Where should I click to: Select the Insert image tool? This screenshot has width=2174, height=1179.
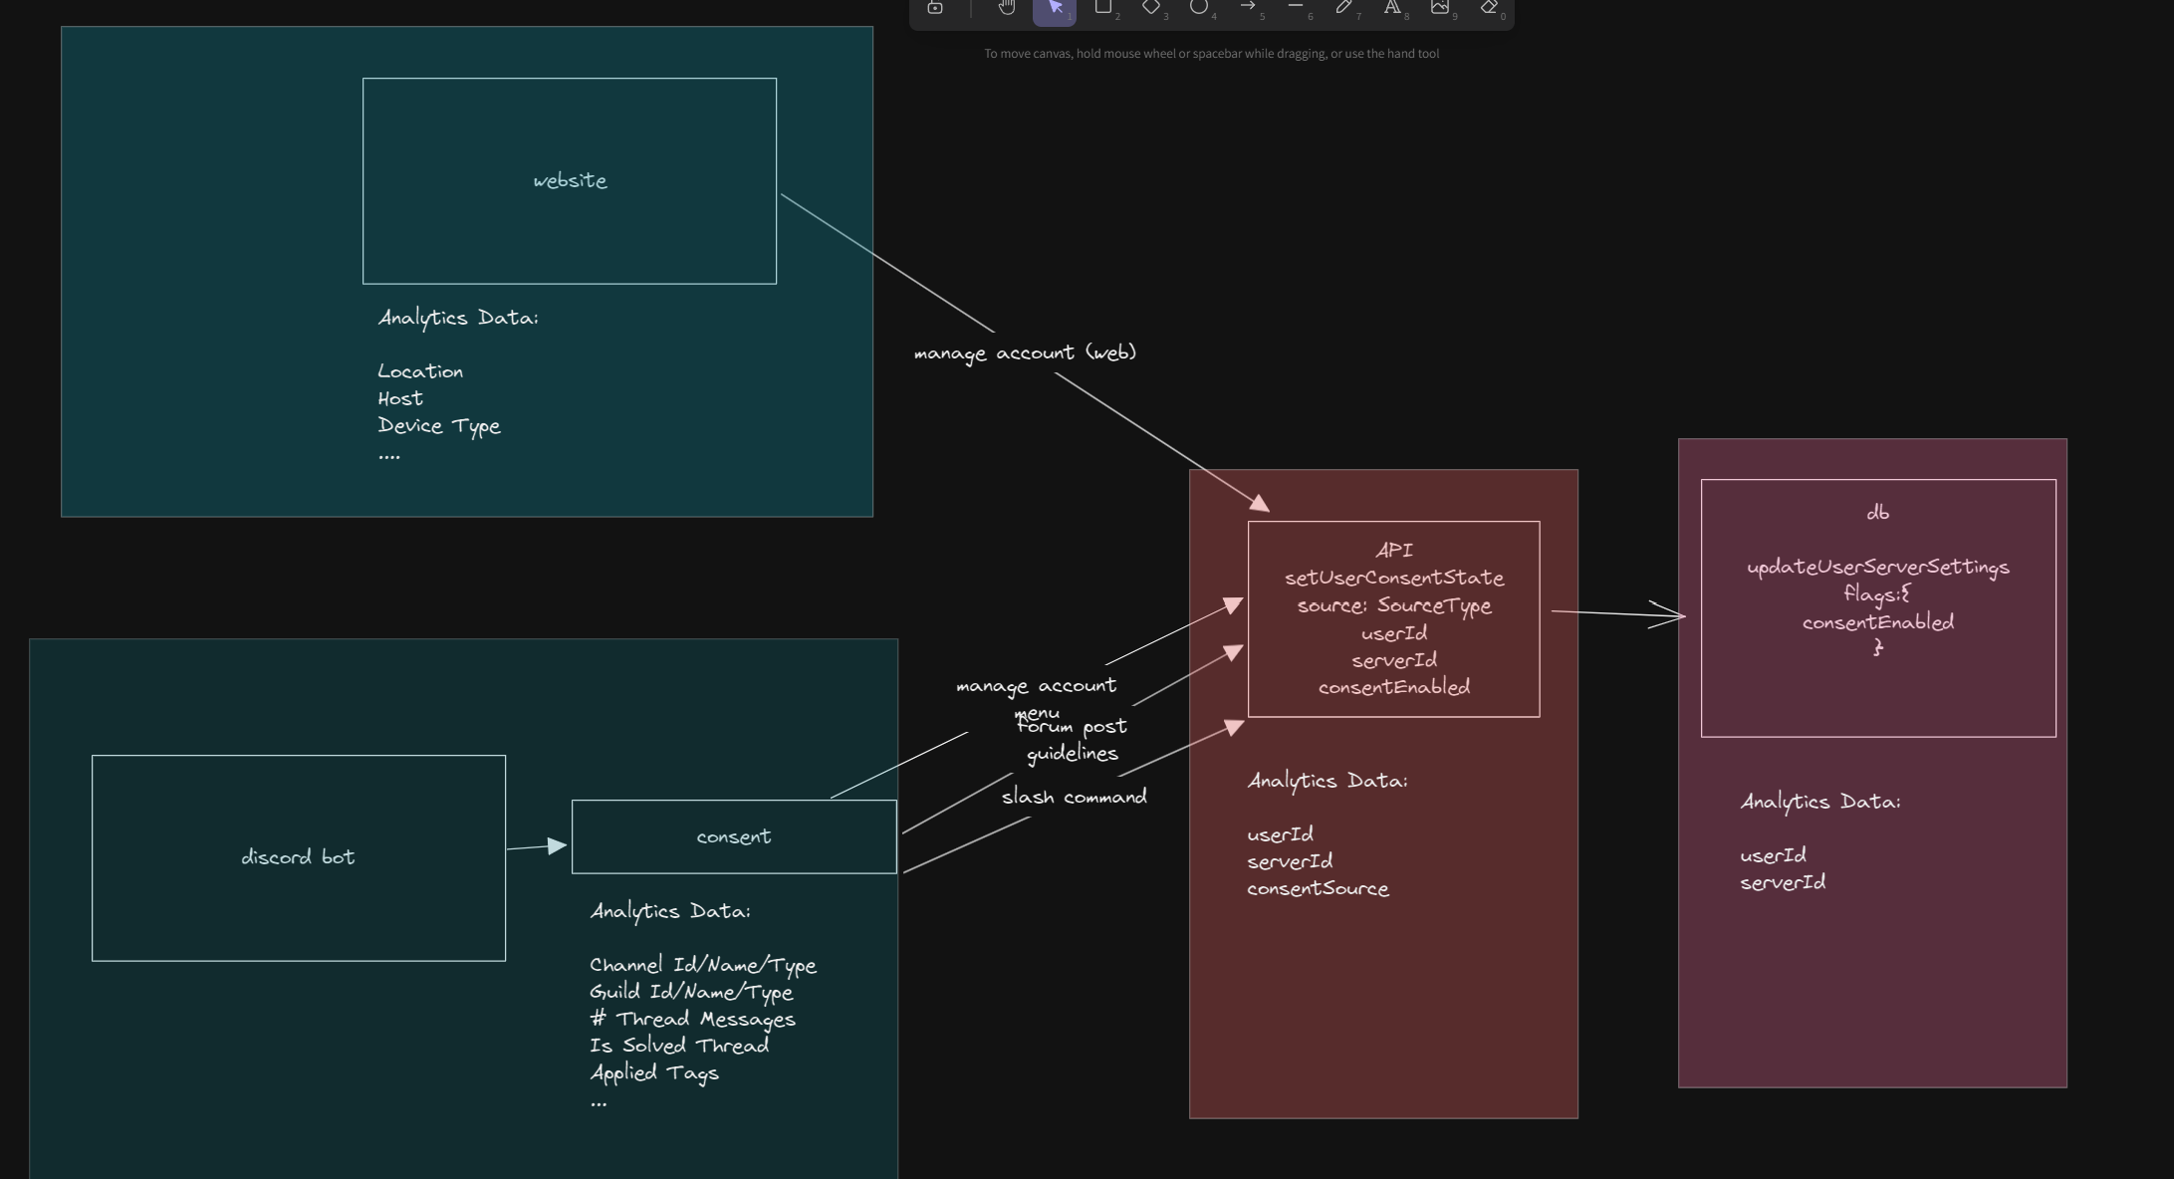click(1440, 8)
